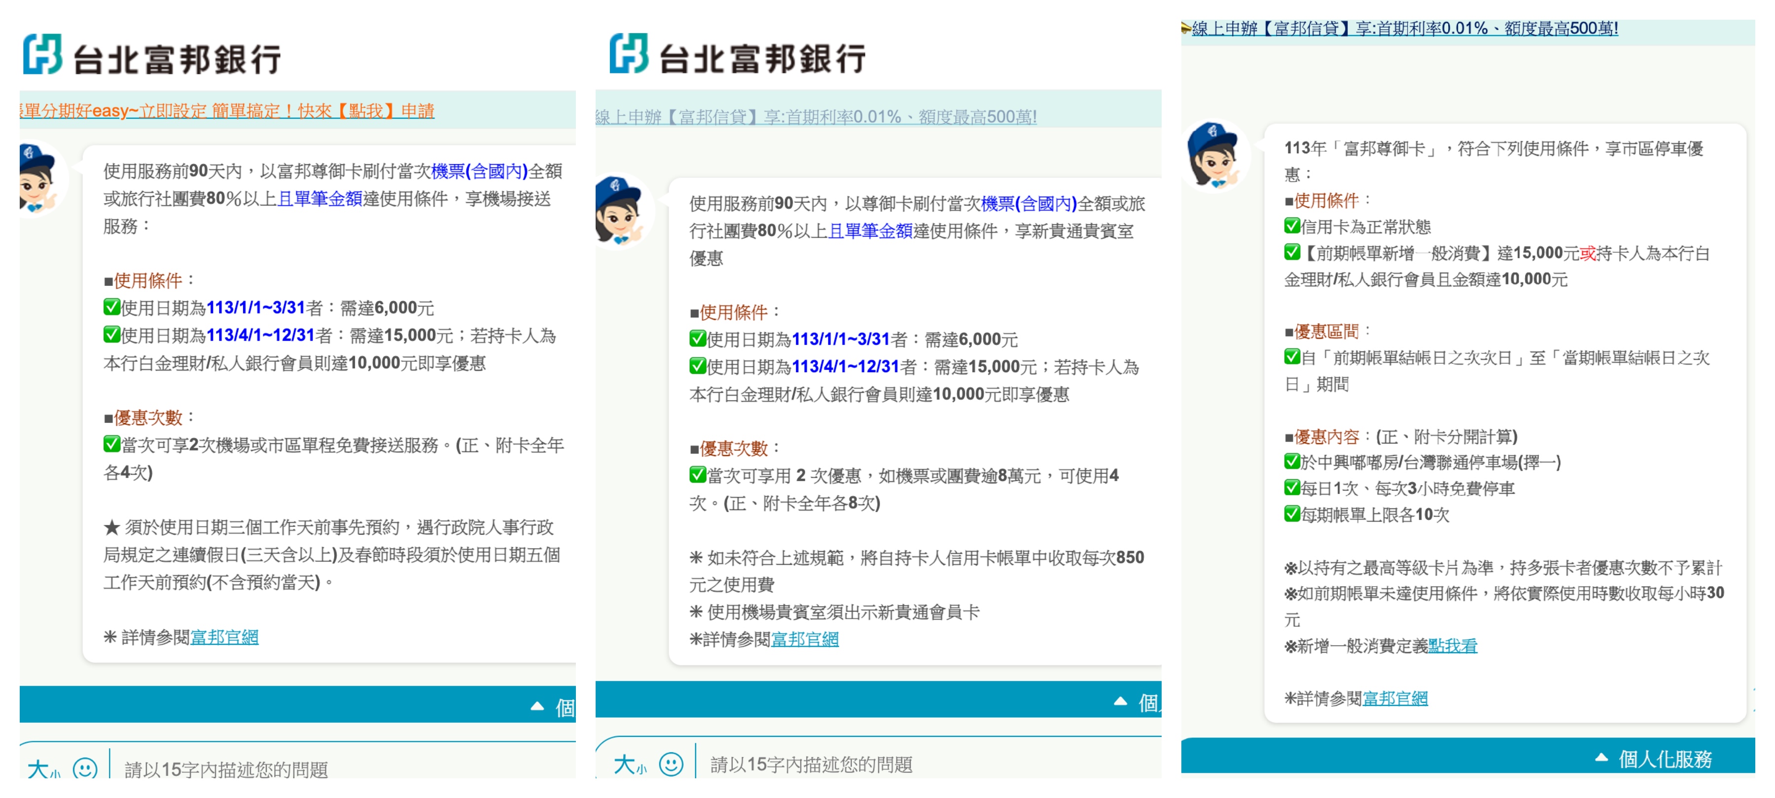Open the 帳單分期好easy banner link in left panel
This screenshot has width=1775, height=798.
pos(227,111)
